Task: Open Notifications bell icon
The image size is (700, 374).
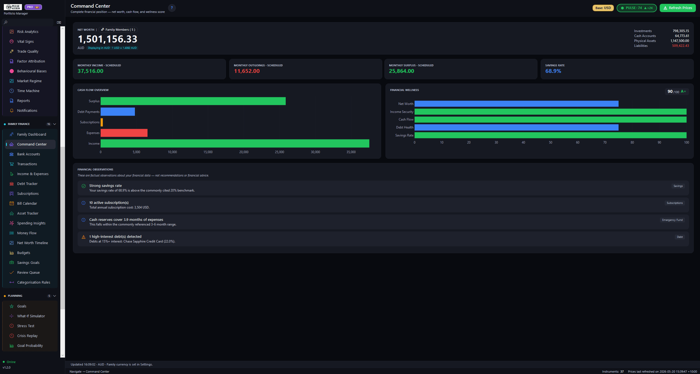Action: [x=12, y=110]
